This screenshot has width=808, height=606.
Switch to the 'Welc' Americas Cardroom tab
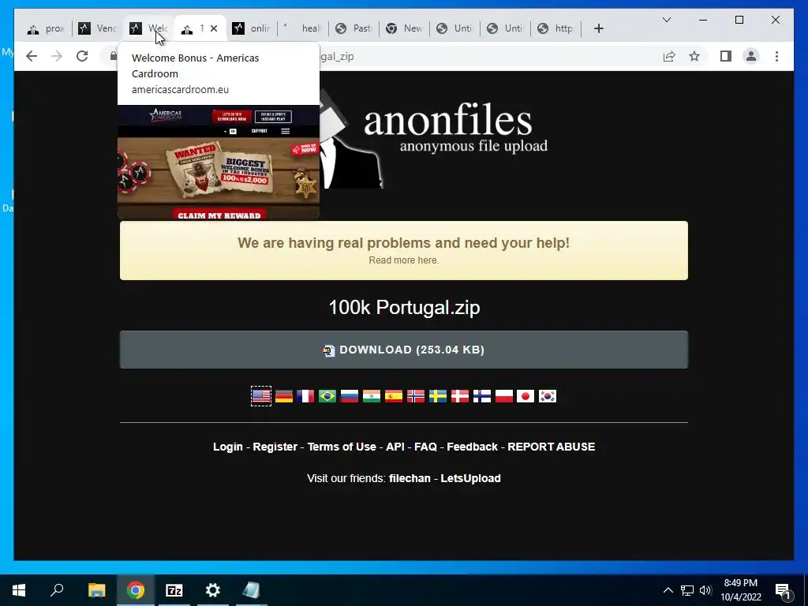(148, 28)
